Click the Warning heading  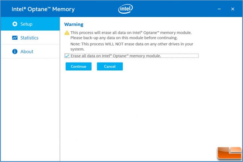point(74,24)
